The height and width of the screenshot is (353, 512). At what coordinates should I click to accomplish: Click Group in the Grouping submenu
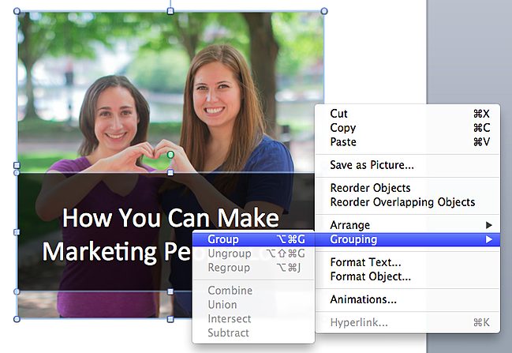coord(223,239)
